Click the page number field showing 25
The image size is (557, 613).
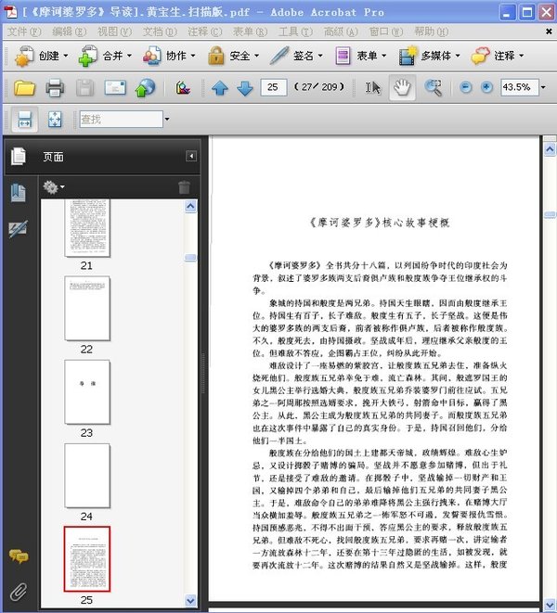coord(274,87)
